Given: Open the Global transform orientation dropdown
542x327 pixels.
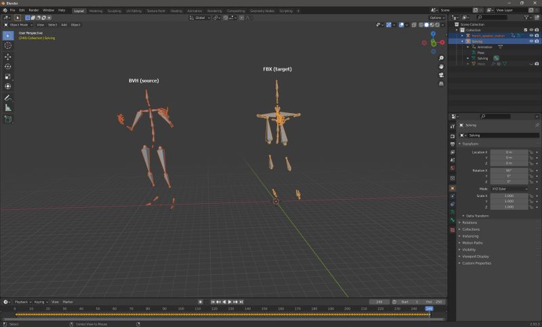Looking at the screenshot, I should pyautogui.click(x=200, y=18).
